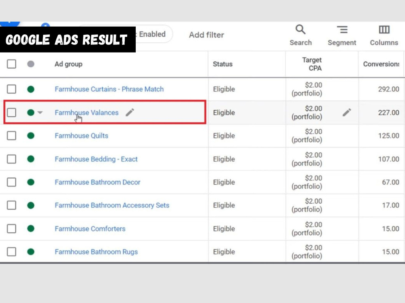Click the Eligible status for Farmhouse Comforters
Screen dimensions: 405x303
(x=224, y=229)
